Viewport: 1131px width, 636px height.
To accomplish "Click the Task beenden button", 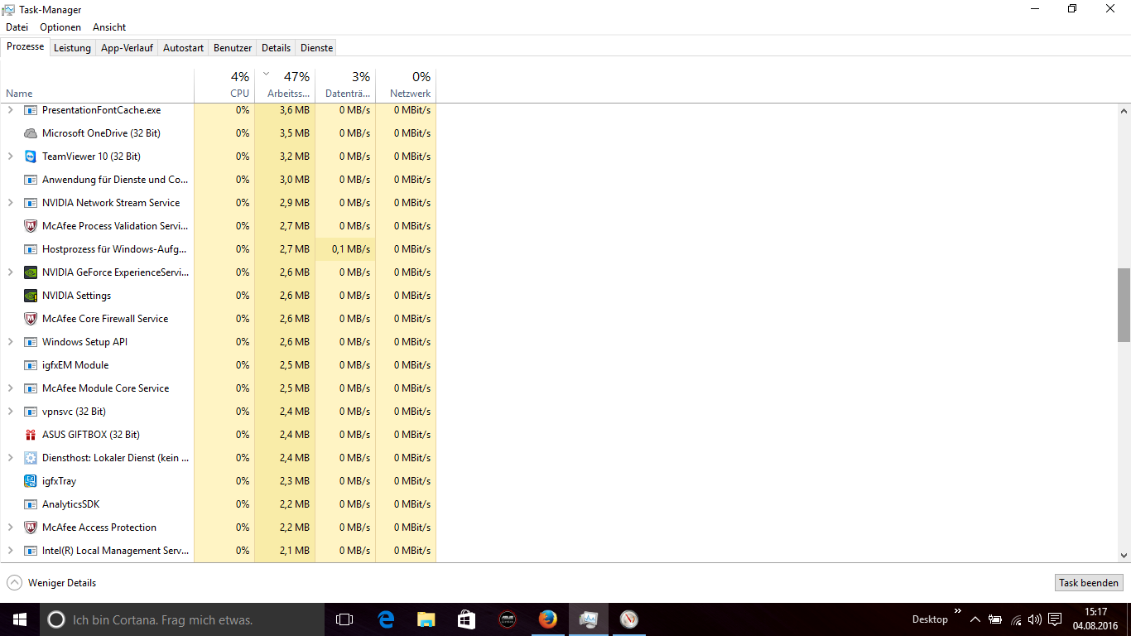I will point(1089,583).
